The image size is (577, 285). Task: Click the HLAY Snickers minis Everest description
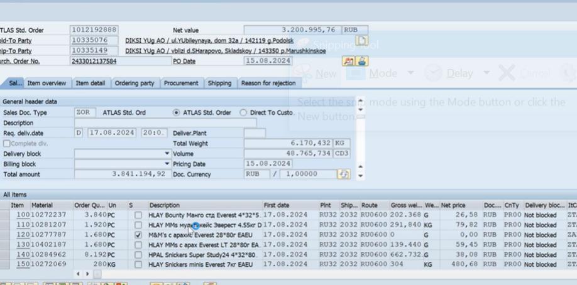(201, 264)
